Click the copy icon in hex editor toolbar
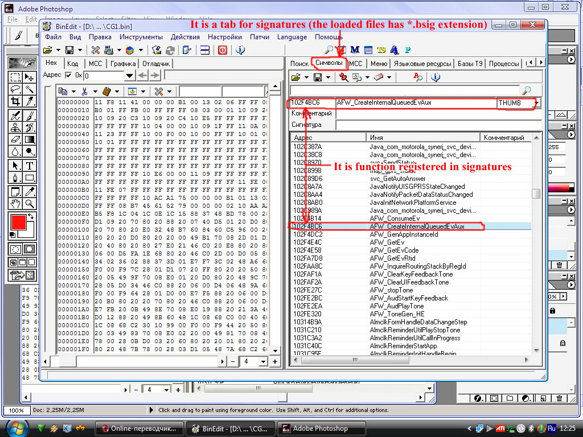Screen dimensions: 583x437 point(63,91)
